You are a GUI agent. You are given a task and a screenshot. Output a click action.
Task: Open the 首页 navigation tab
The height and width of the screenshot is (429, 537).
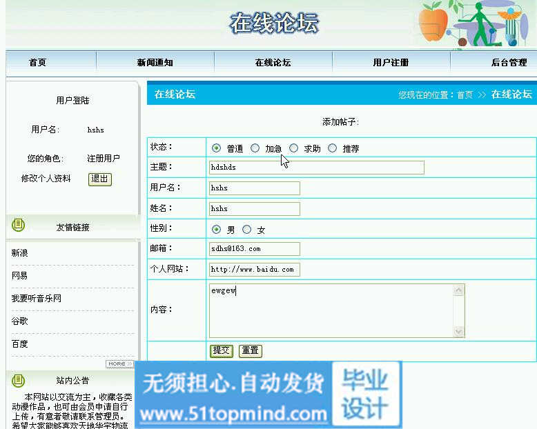(37, 63)
